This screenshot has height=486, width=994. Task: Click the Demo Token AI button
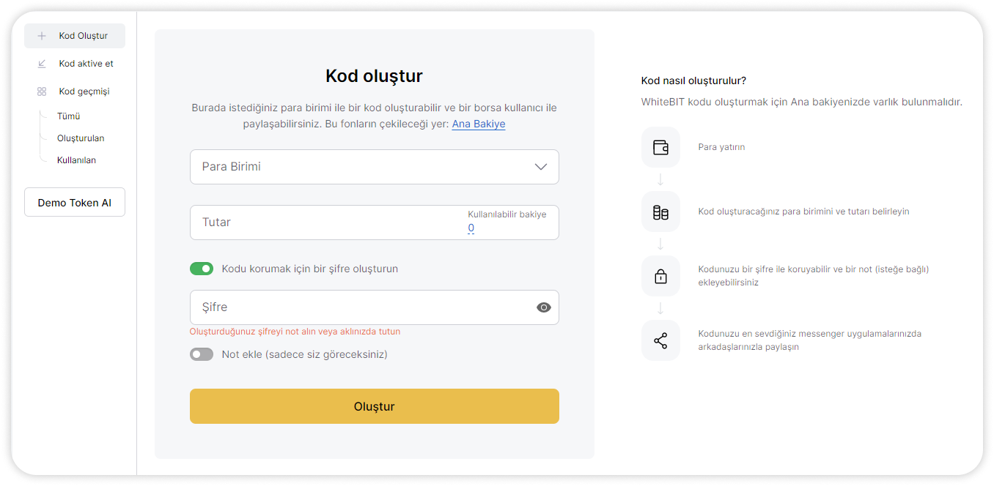[75, 203]
